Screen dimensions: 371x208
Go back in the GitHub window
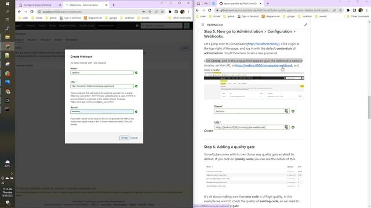[x=197, y=10]
